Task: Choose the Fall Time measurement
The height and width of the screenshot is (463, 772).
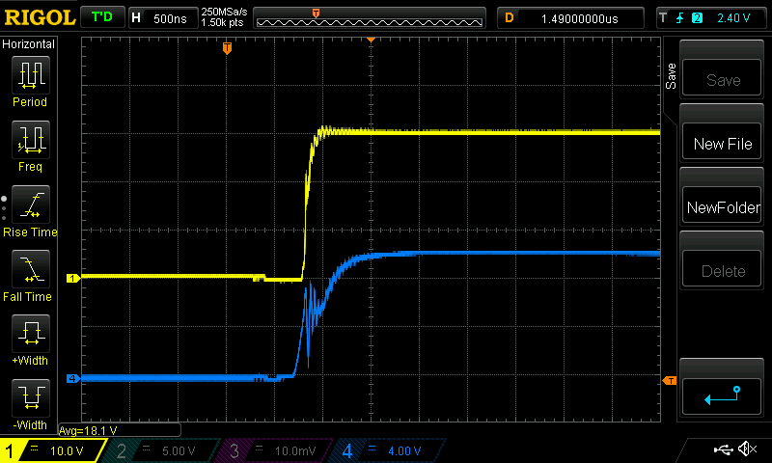Action: click(29, 270)
